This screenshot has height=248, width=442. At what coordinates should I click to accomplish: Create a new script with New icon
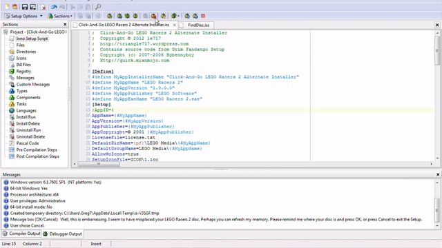[7, 7]
